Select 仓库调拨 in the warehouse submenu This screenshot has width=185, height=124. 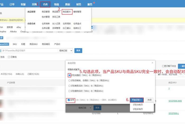coord(67,23)
